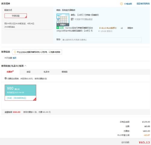Select the 优惠券 tab
The height and width of the screenshot is (145, 151).
pyautogui.click(x=10, y=72)
